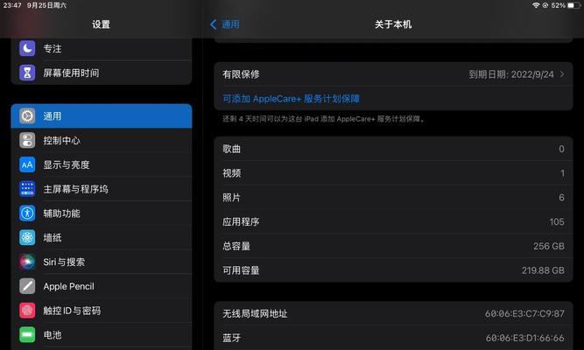Image resolution: width=584 pixels, height=350 pixels.
Task: Tap the date 9月25日周六
Action: pyautogui.click(x=46, y=5)
